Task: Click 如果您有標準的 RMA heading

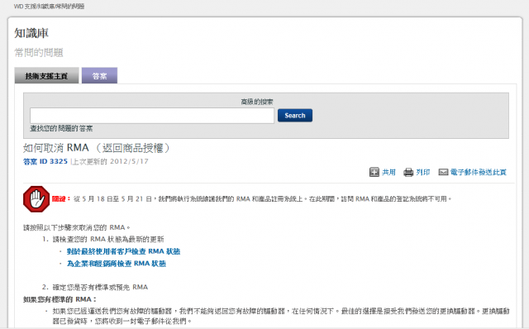Action: (60, 299)
